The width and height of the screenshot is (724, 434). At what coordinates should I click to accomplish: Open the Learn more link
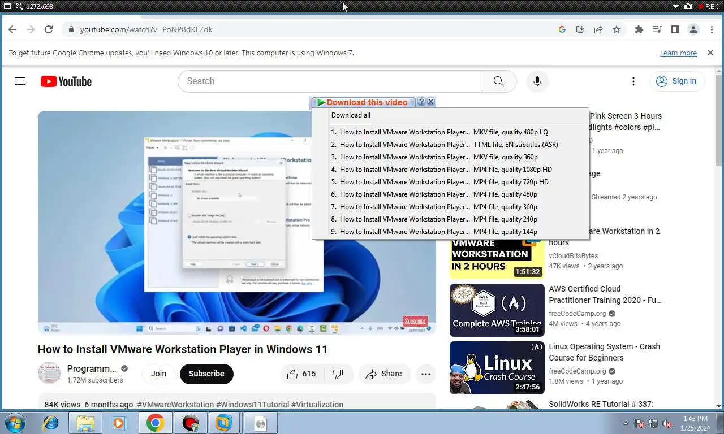[x=678, y=53]
